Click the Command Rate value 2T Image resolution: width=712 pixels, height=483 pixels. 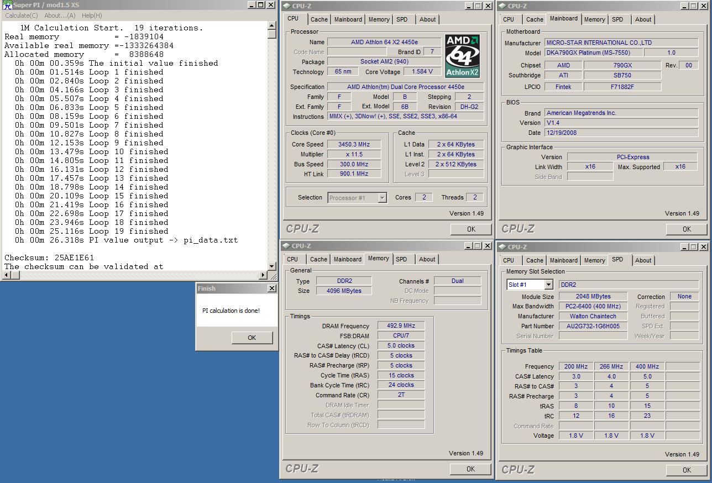pyautogui.click(x=401, y=395)
